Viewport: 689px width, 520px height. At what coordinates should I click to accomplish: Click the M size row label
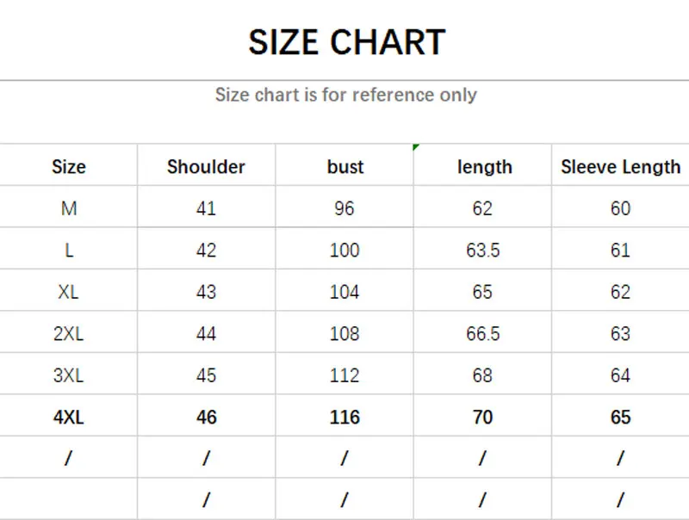69,209
